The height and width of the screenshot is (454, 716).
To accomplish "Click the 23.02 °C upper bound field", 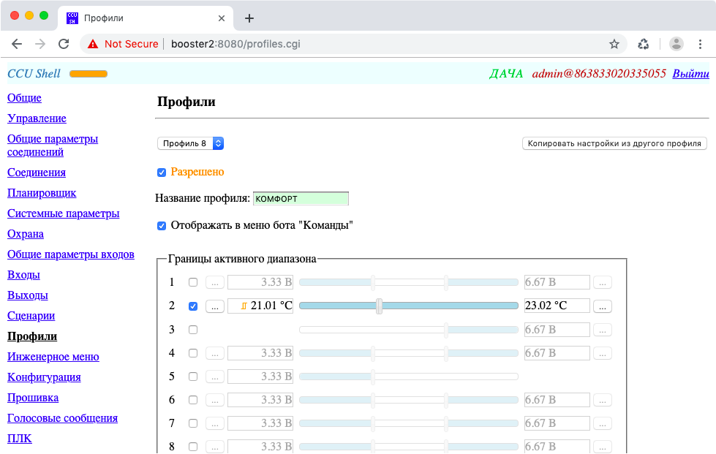I will point(557,306).
